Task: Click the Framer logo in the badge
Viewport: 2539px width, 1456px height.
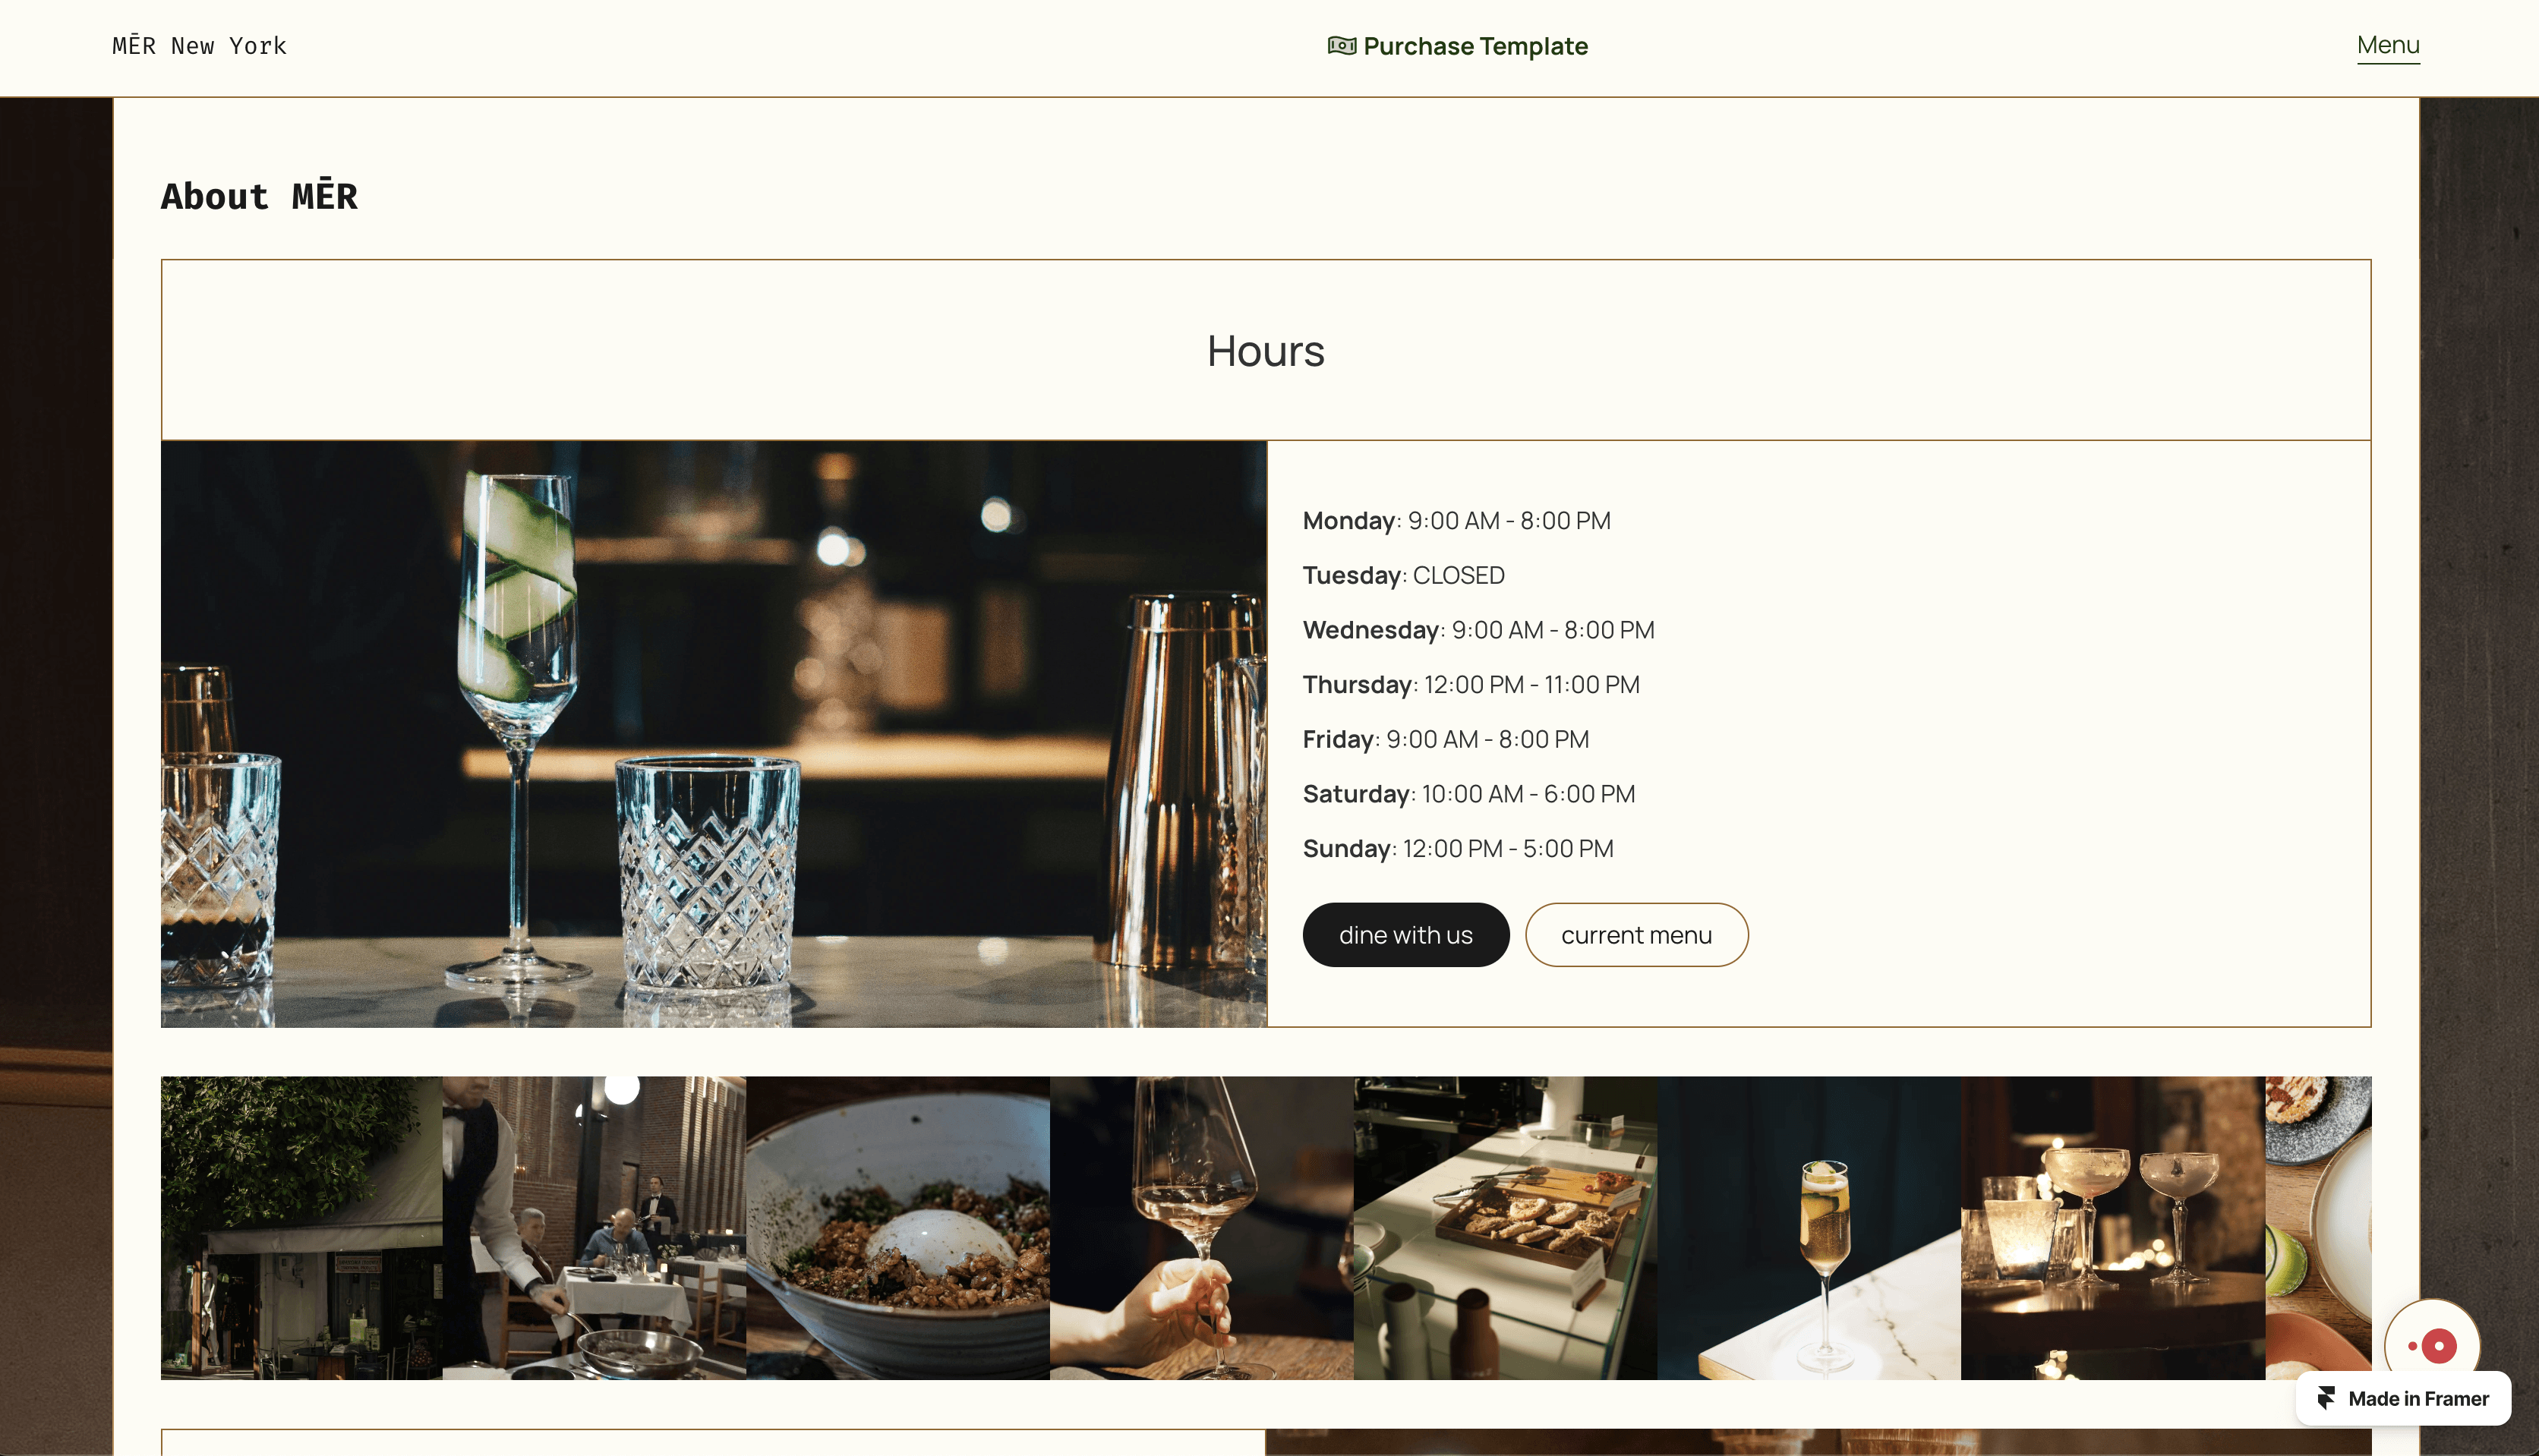Action: click(2326, 1398)
